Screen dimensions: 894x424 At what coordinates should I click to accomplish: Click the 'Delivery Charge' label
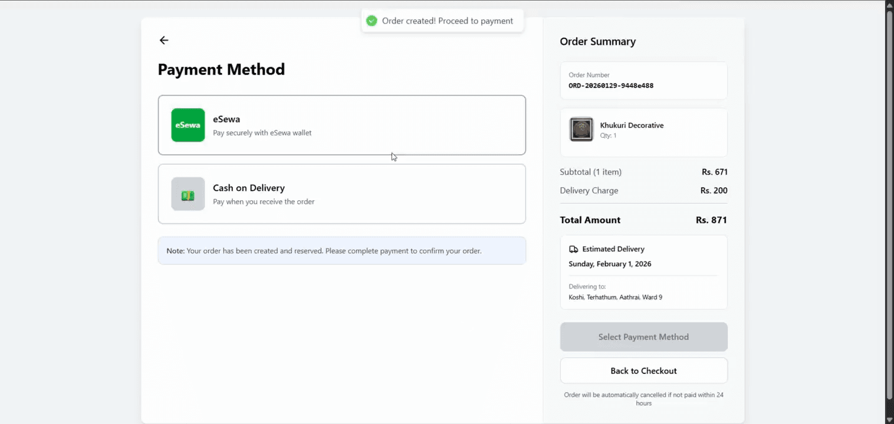[589, 191]
